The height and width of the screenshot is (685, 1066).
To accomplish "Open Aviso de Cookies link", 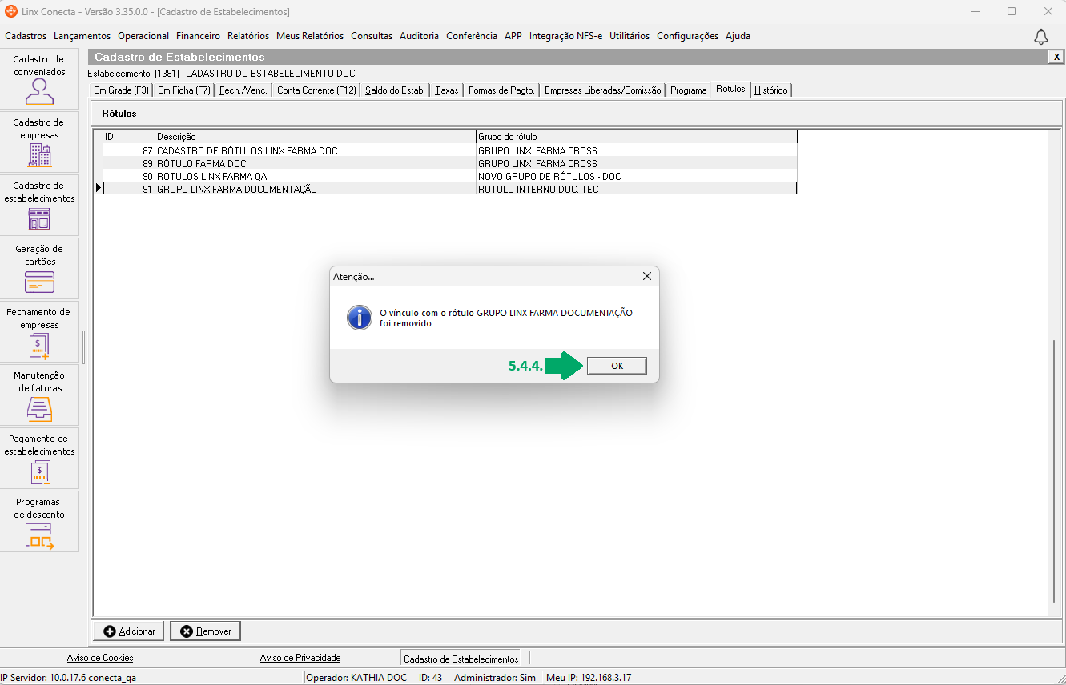I will coord(100,658).
